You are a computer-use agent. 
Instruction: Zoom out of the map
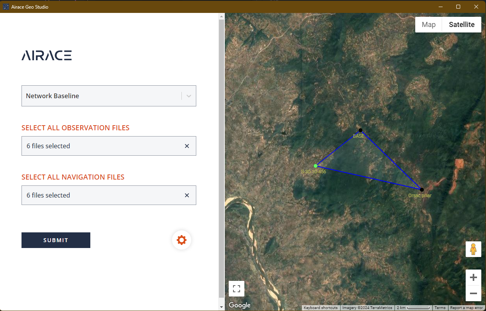point(473,293)
